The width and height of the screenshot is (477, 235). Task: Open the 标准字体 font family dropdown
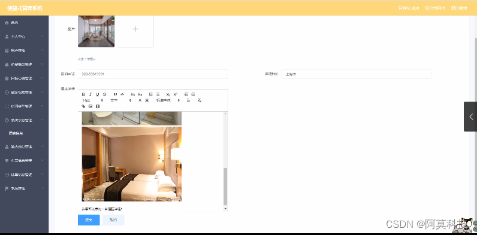(168, 100)
